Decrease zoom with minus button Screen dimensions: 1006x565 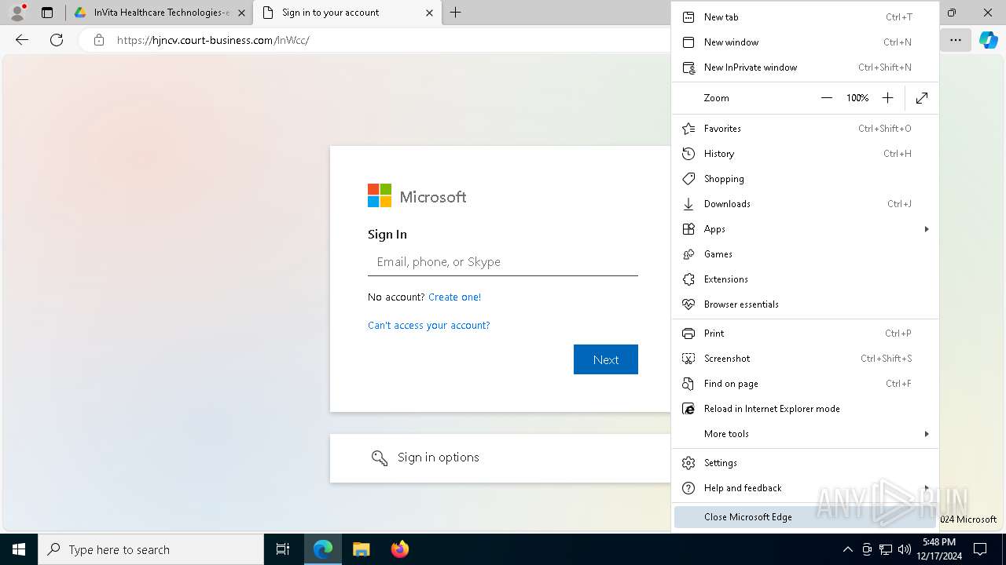(826, 98)
